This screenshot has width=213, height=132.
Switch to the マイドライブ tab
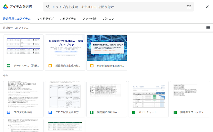click(x=45, y=19)
